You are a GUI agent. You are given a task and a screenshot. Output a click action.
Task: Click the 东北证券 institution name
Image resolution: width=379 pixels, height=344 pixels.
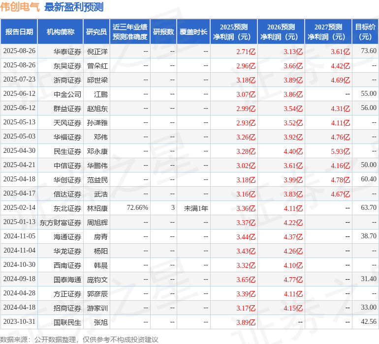click(x=67, y=208)
